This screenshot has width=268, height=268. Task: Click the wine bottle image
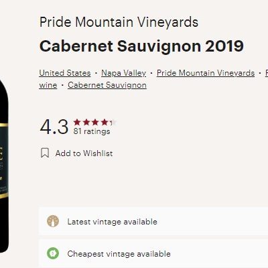pyautogui.click(x=4, y=165)
